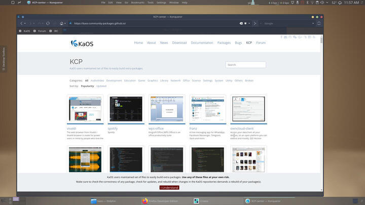Filter by Graphics category
The width and height of the screenshot is (365, 205).
pyautogui.click(x=153, y=80)
